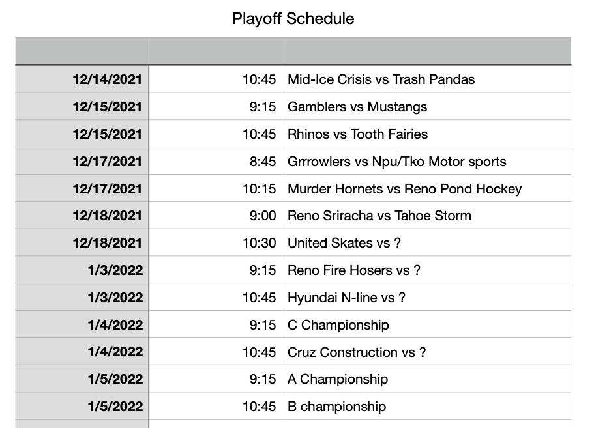Click the empty header cell above matchups
Image resolution: width=594 pixels, height=428 pixels.
pyautogui.click(x=426, y=51)
